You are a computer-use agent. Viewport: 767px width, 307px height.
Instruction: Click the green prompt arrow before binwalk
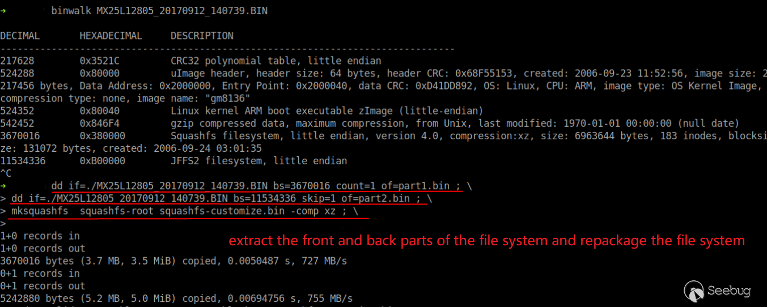[x=3, y=11]
